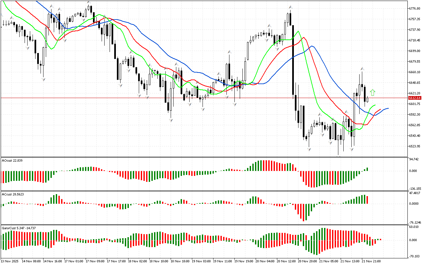The image size is (425, 265).
Task: Click up fractal above the 19 Nov 11:00 spike
Action: tap(229, 52)
